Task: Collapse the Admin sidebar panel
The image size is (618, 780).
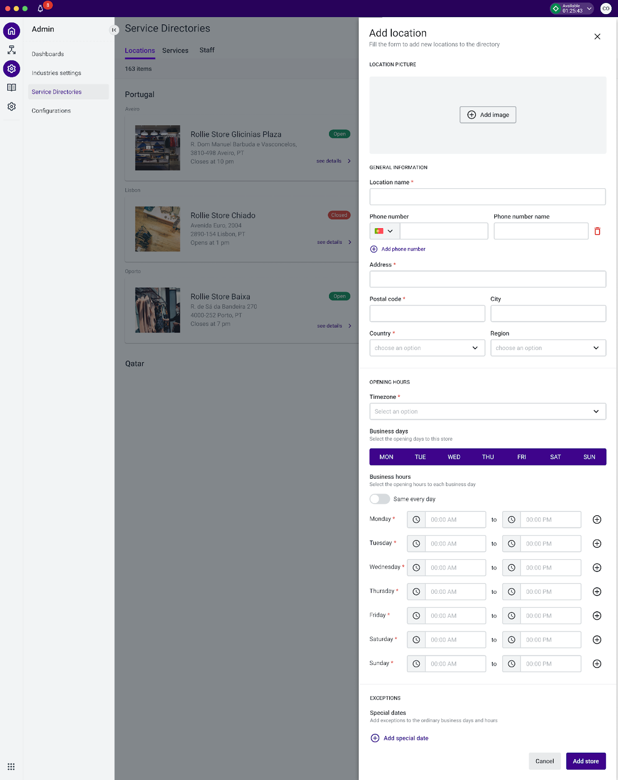Action: 114,30
